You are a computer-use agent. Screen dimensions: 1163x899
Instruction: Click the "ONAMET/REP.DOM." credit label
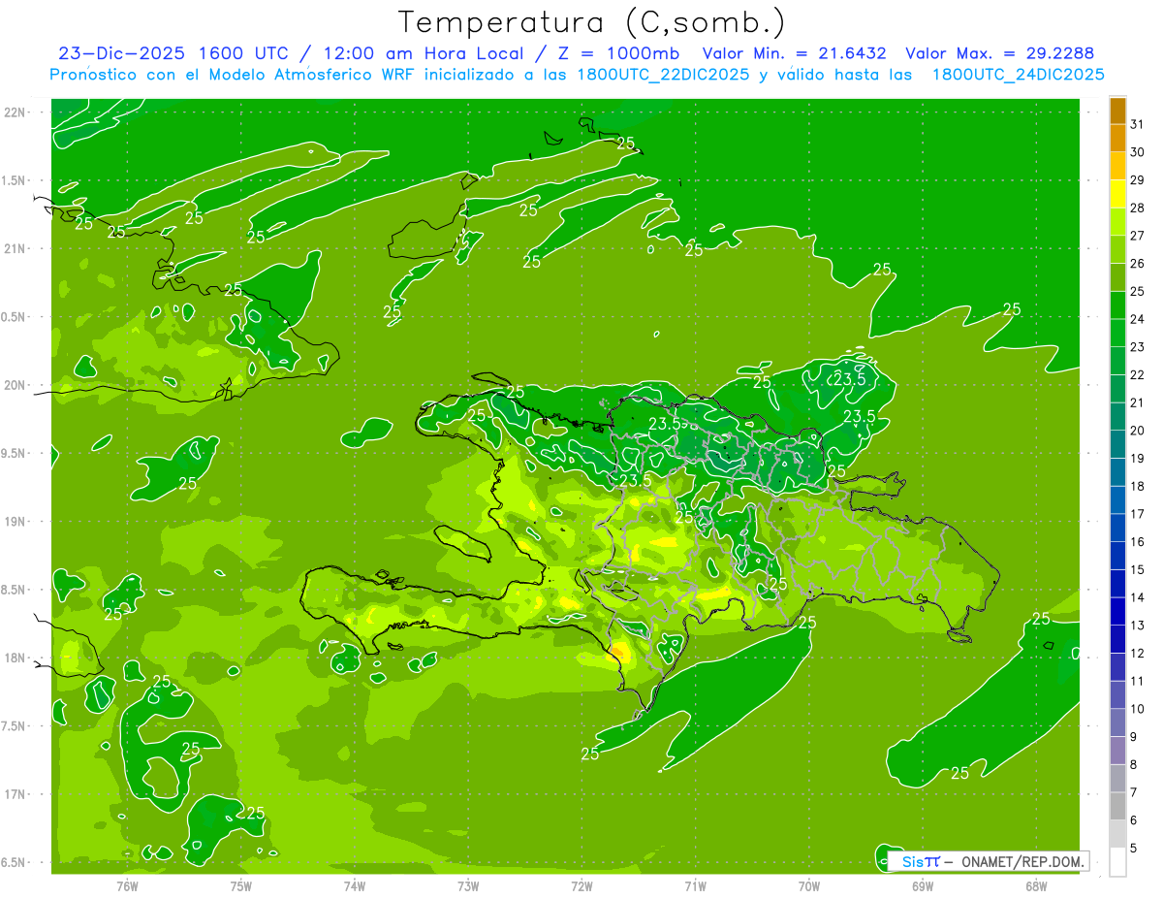pyautogui.click(x=1021, y=861)
